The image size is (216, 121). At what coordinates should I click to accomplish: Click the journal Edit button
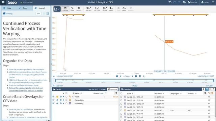point(38,13)
